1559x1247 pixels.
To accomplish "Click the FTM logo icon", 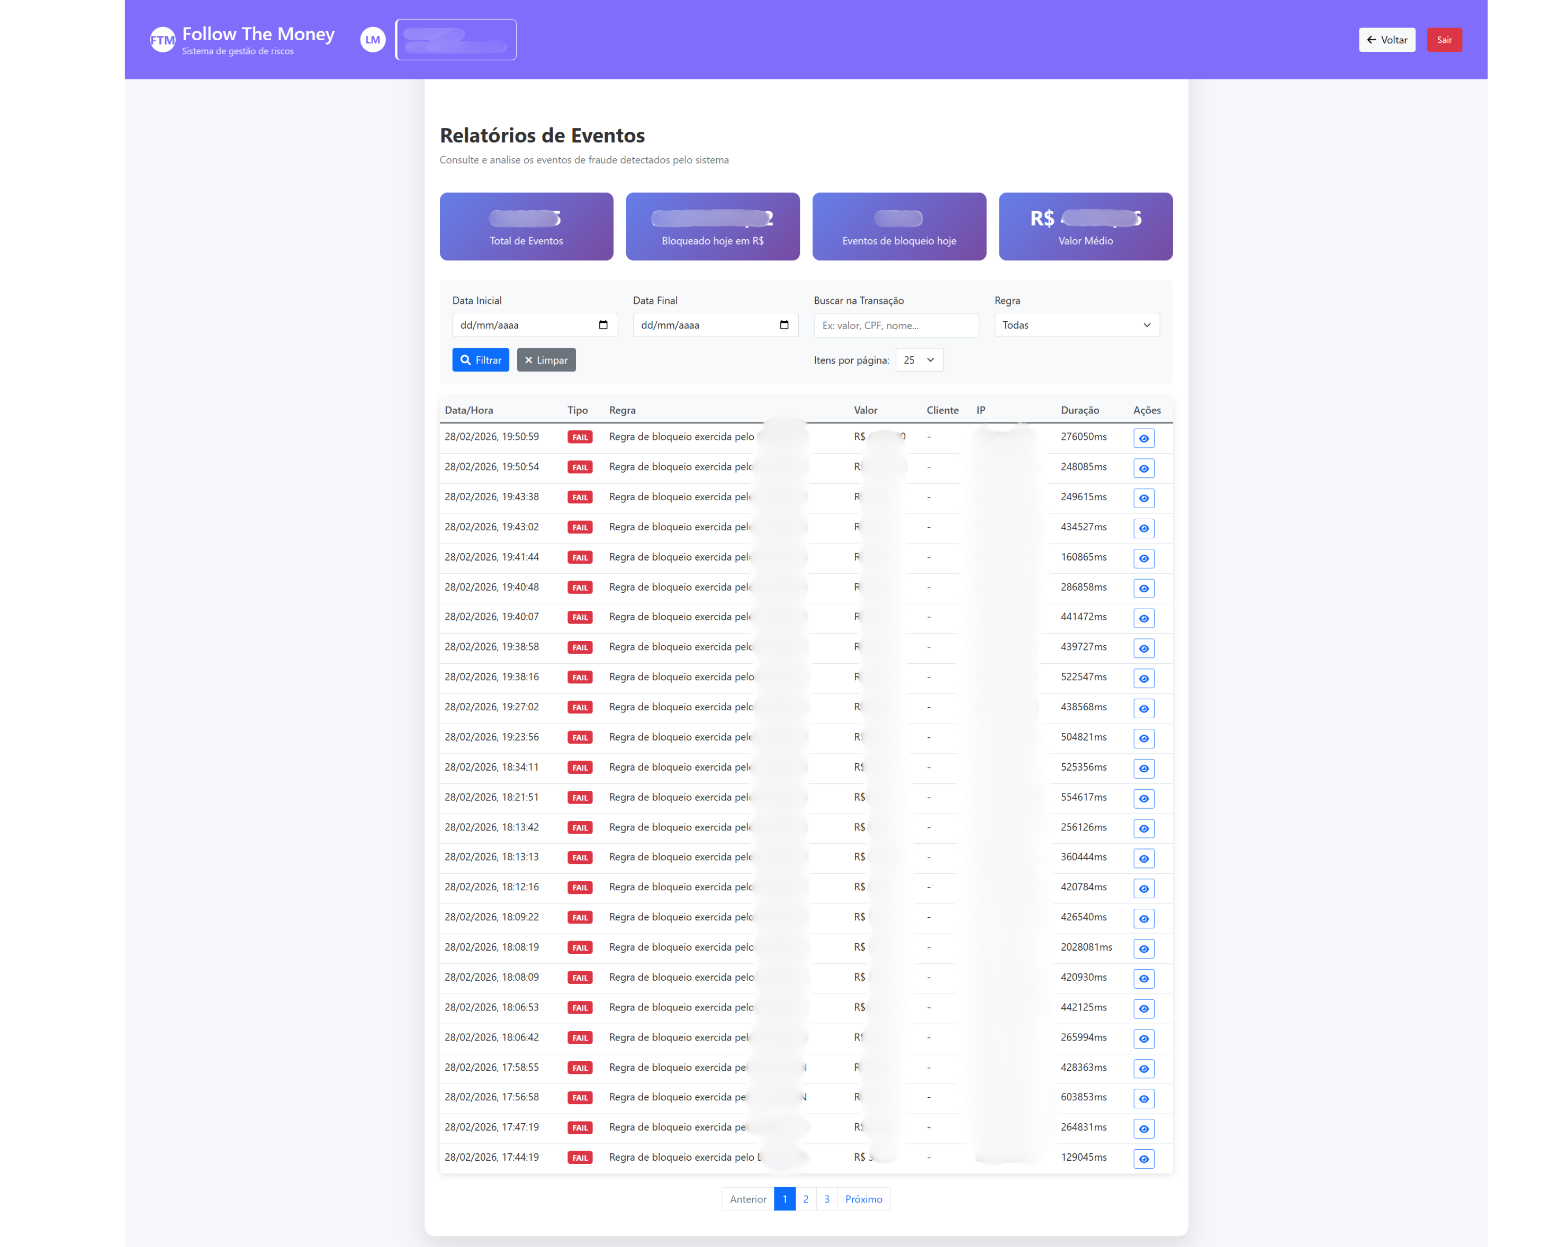I will pos(162,40).
